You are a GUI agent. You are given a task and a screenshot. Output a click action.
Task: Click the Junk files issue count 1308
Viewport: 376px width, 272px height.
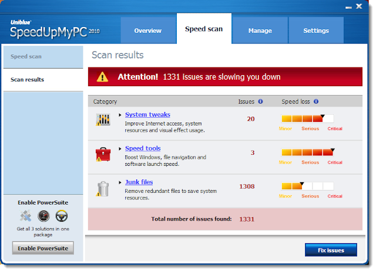pos(247,186)
